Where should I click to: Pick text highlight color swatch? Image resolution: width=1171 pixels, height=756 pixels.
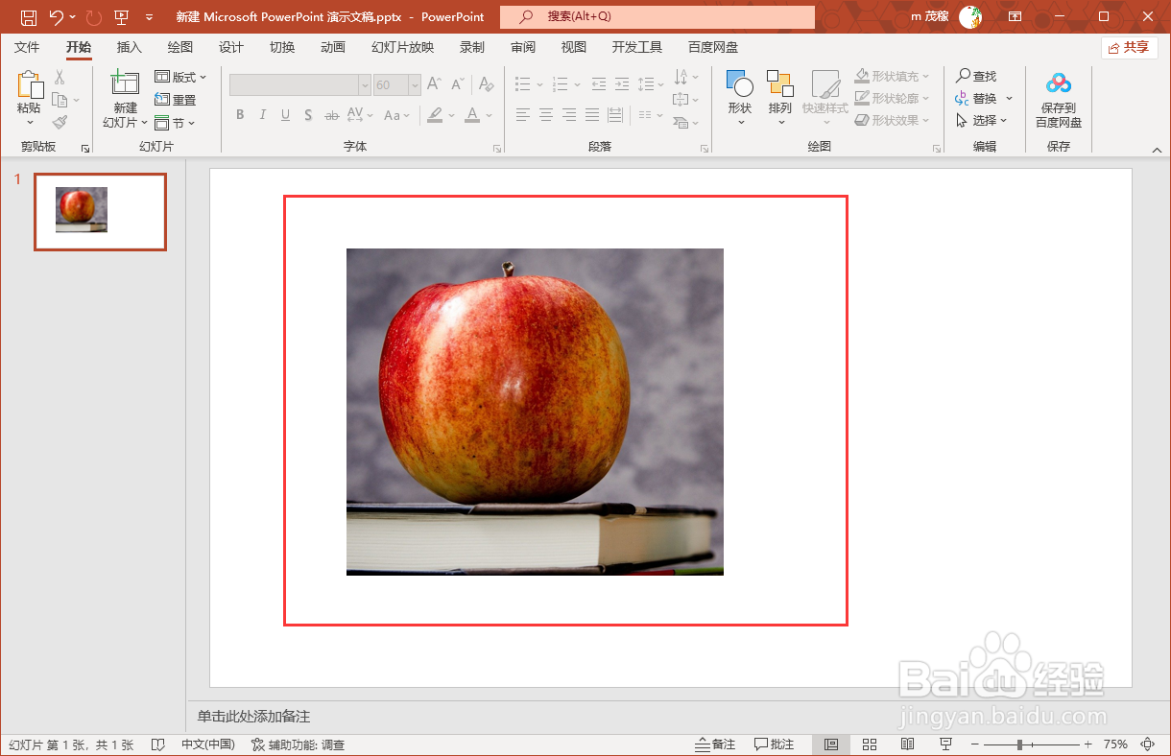[435, 115]
